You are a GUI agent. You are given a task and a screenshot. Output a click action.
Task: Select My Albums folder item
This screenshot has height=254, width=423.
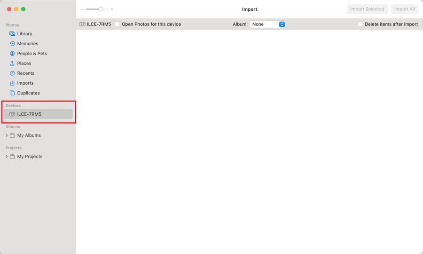click(x=29, y=135)
